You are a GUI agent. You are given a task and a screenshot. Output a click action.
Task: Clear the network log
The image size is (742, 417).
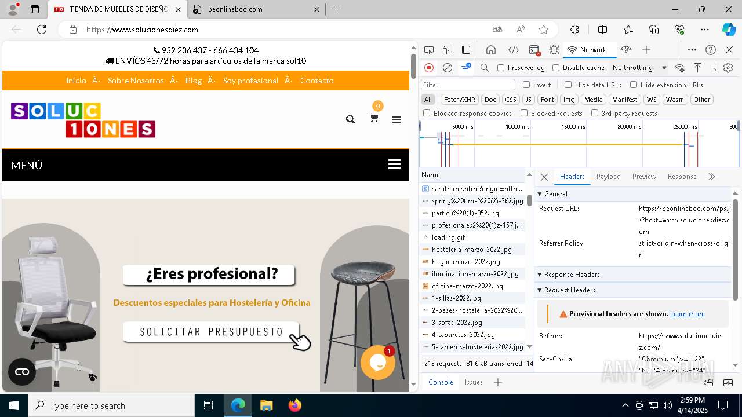(448, 68)
